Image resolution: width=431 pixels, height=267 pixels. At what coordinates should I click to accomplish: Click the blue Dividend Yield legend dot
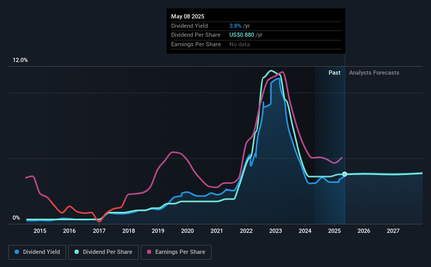(x=17, y=252)
